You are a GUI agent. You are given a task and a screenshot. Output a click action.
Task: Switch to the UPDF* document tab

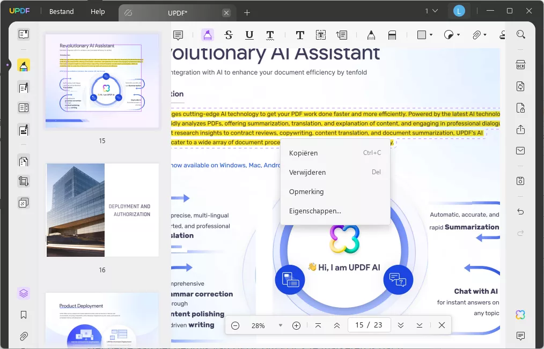click(177, 13)
